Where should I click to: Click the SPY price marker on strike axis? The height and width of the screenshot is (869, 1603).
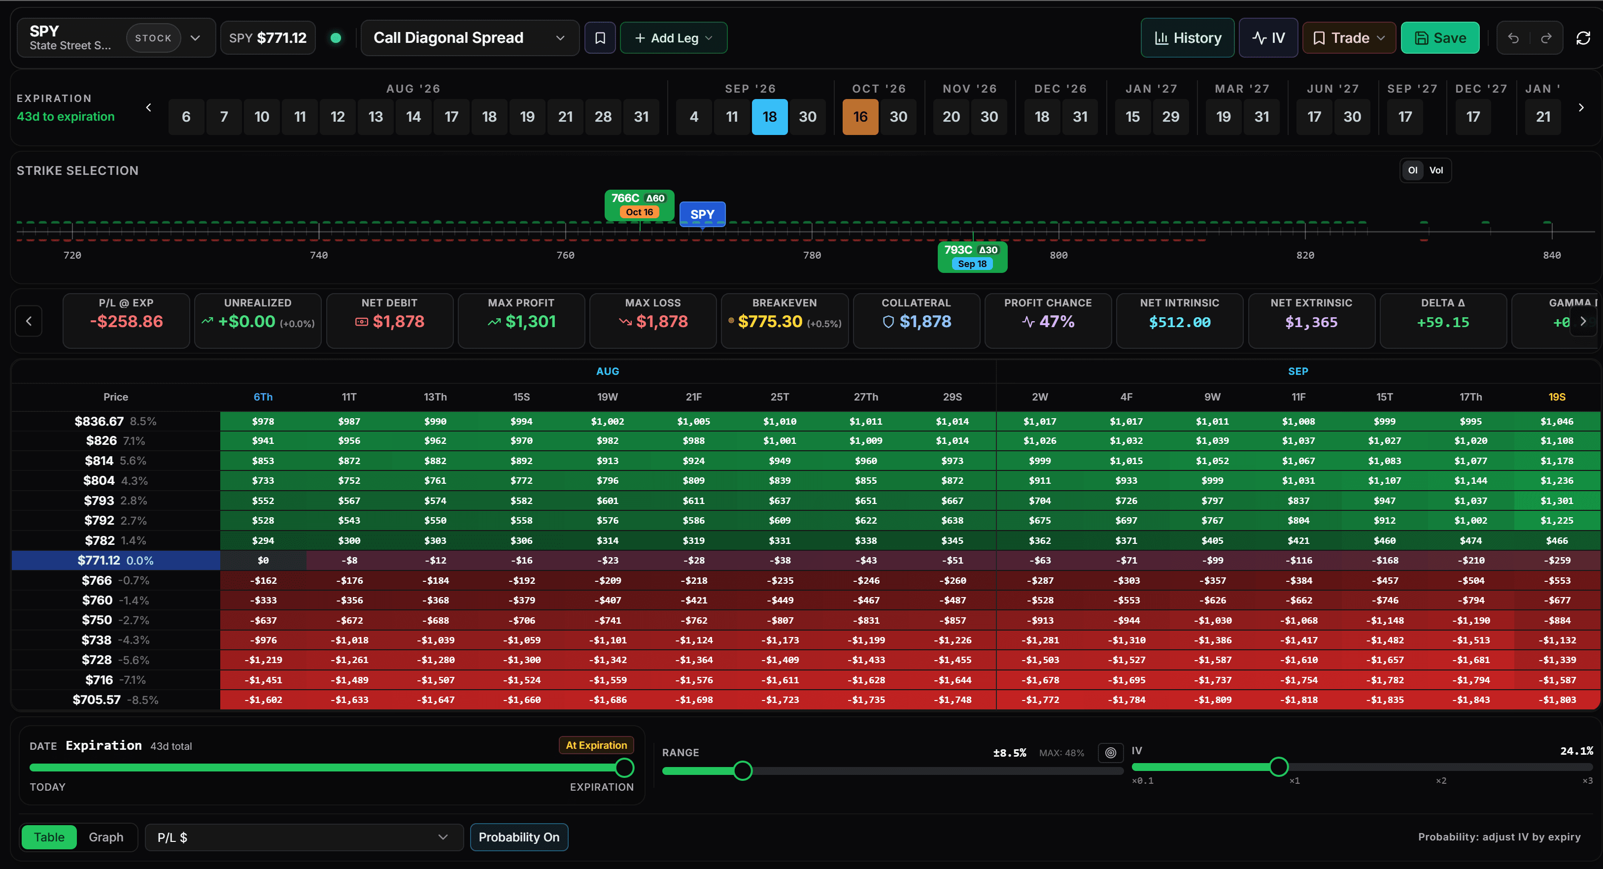point(702,214)
